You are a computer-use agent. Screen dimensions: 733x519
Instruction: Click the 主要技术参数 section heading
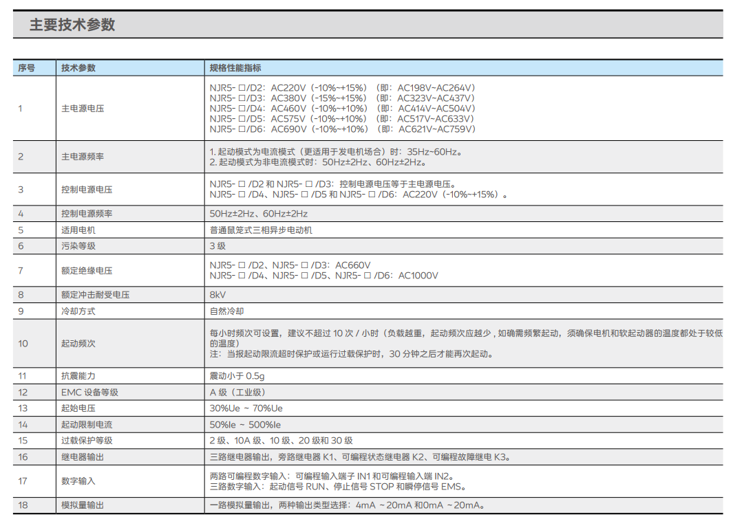[72, 25]
